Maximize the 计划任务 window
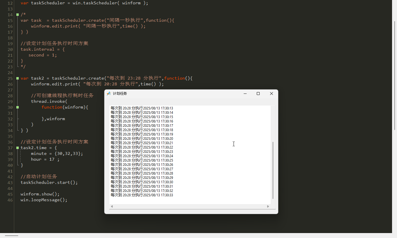Screen dimensions: 397x238 258,94
